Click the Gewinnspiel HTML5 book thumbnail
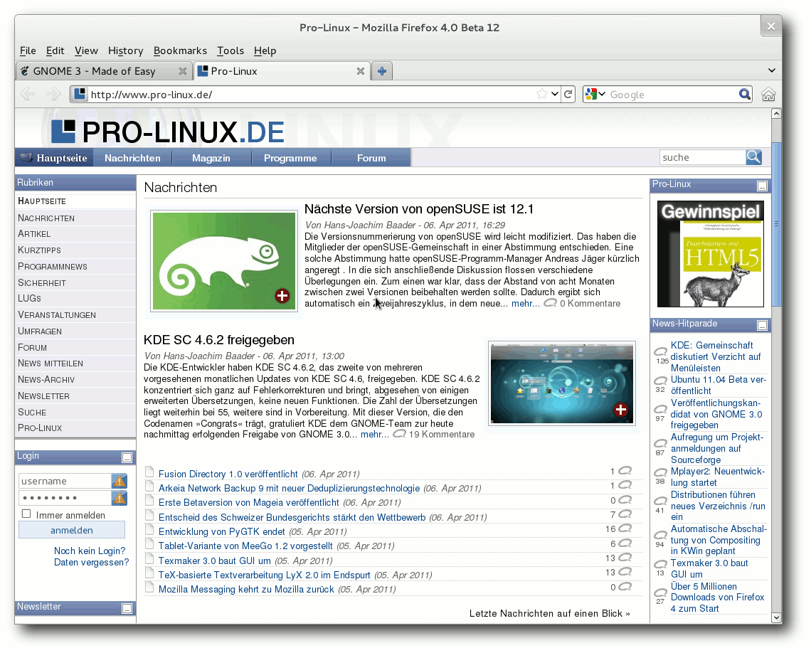This screenshot has width=811, height=653. (710, 254)
